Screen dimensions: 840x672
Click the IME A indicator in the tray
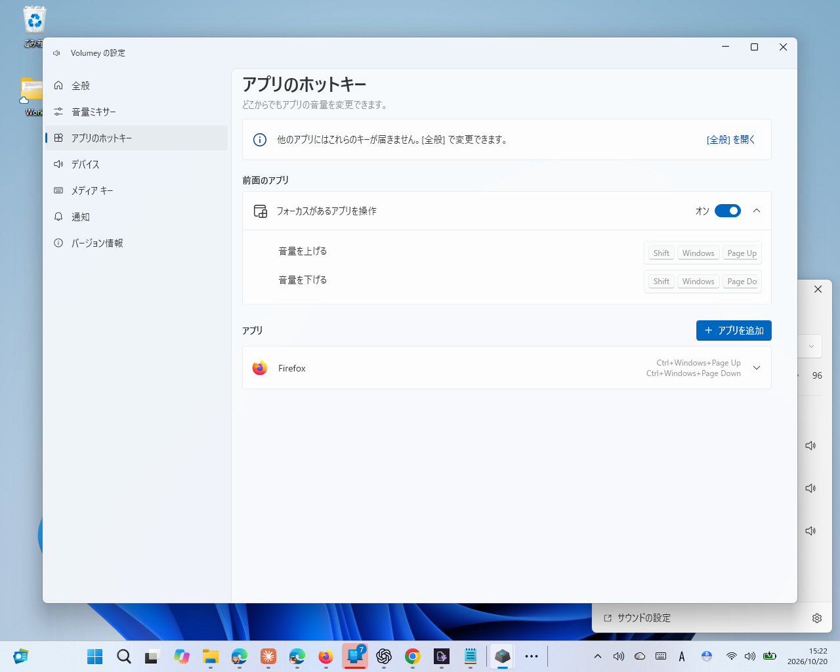[682, 656]
